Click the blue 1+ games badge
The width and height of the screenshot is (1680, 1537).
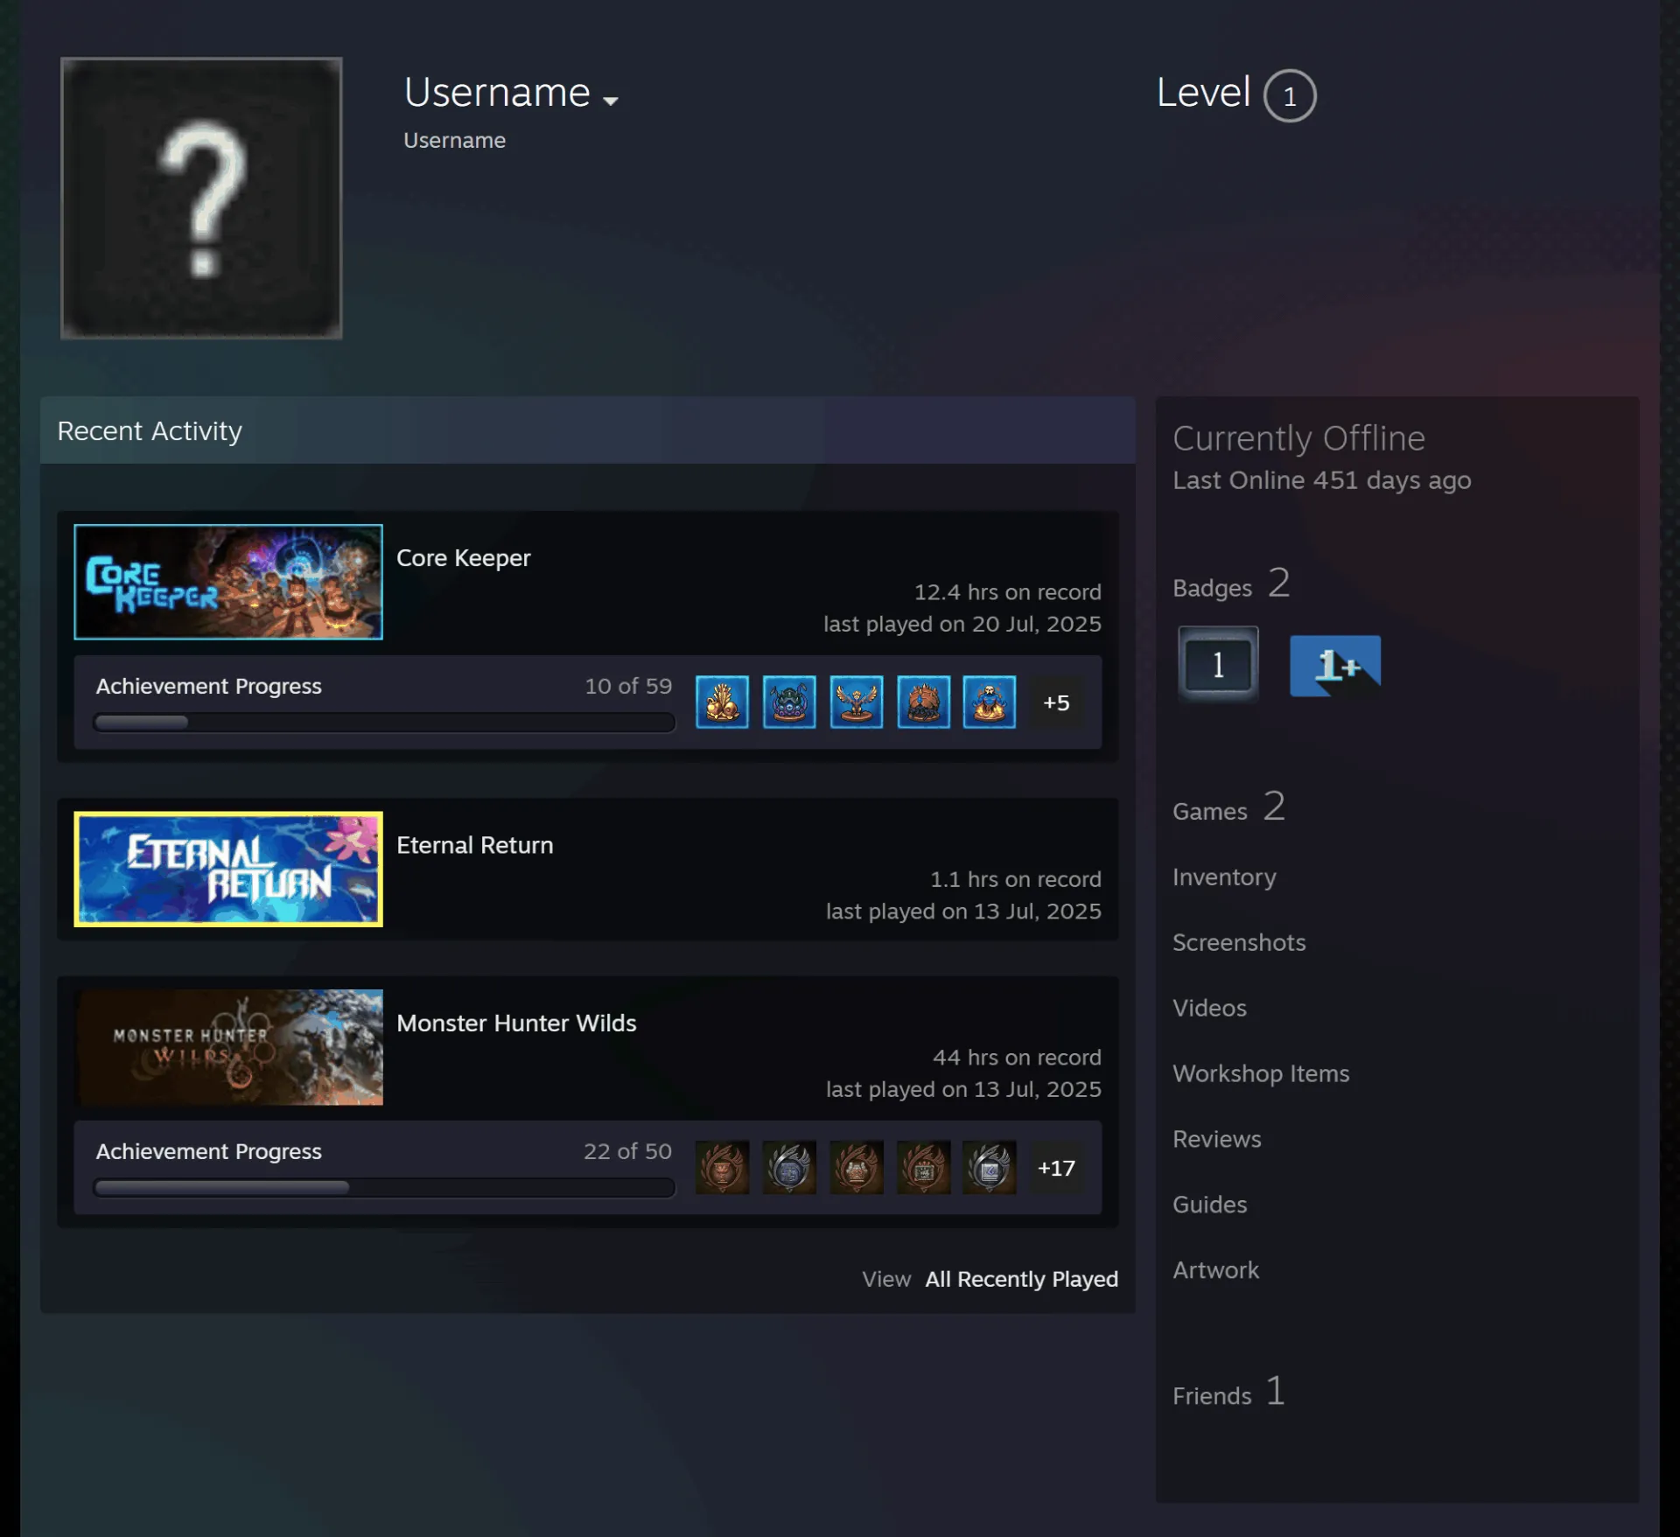(1335, 666)
